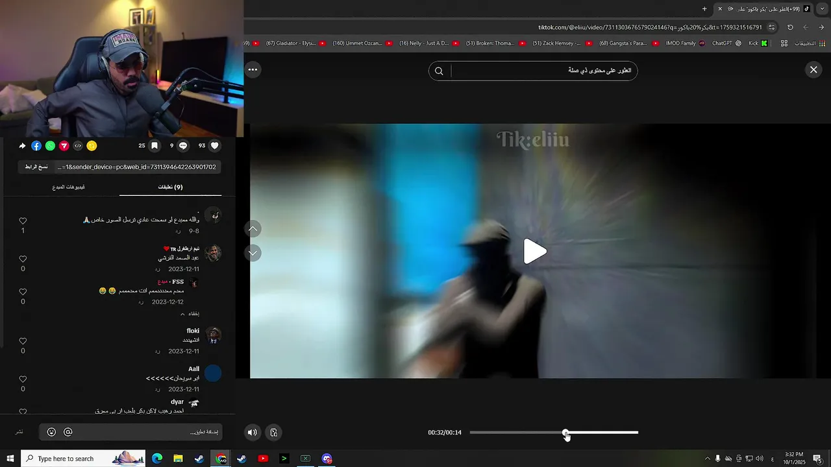Click the @ mention icon
Viewport: 831px width, 467px height.
click(68, 432)
